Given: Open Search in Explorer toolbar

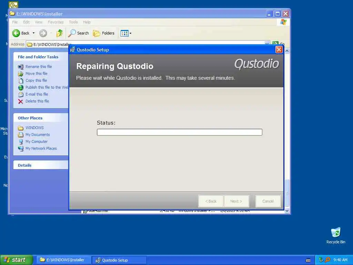Looking at the screenshot, I should tap(79, 33).
